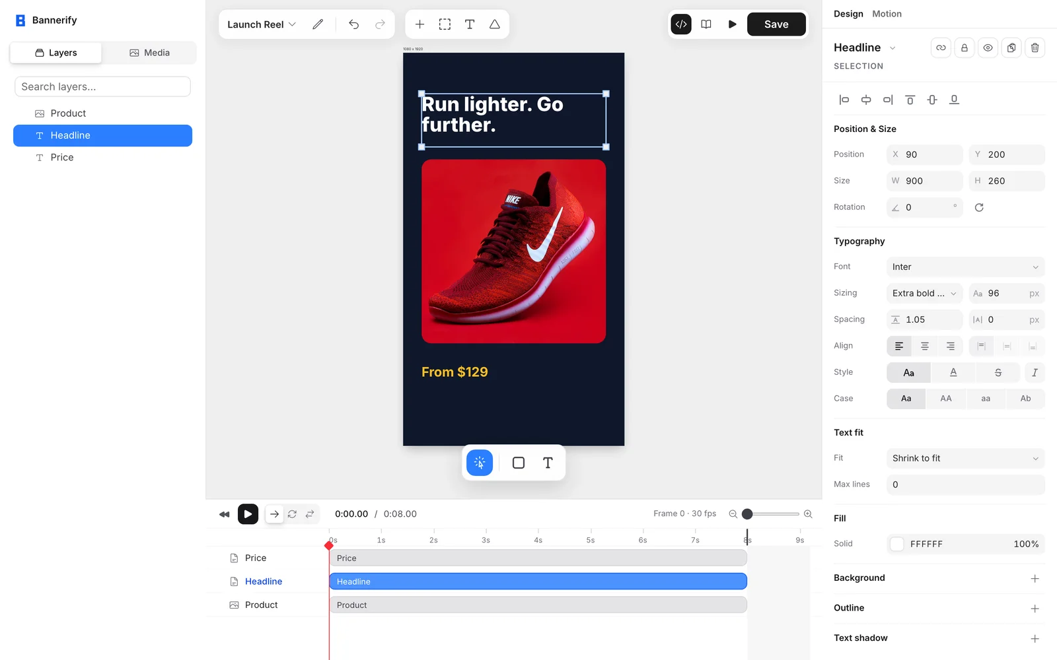Toggle italic text style
The width and height of the screenshot is (1057, 660).
click(1035, 372)
